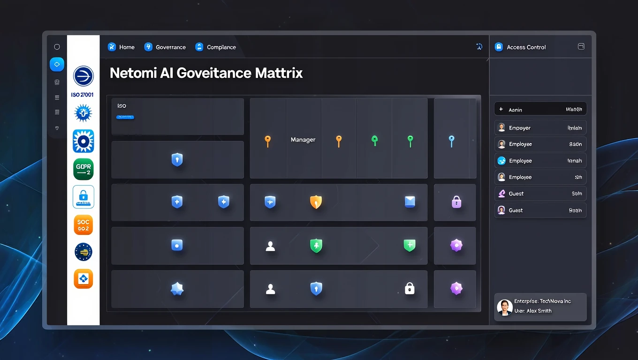Select the light blue pin
Image resolution: width=638 pixels, height=360 pixels.
click(x=451, y=141)
